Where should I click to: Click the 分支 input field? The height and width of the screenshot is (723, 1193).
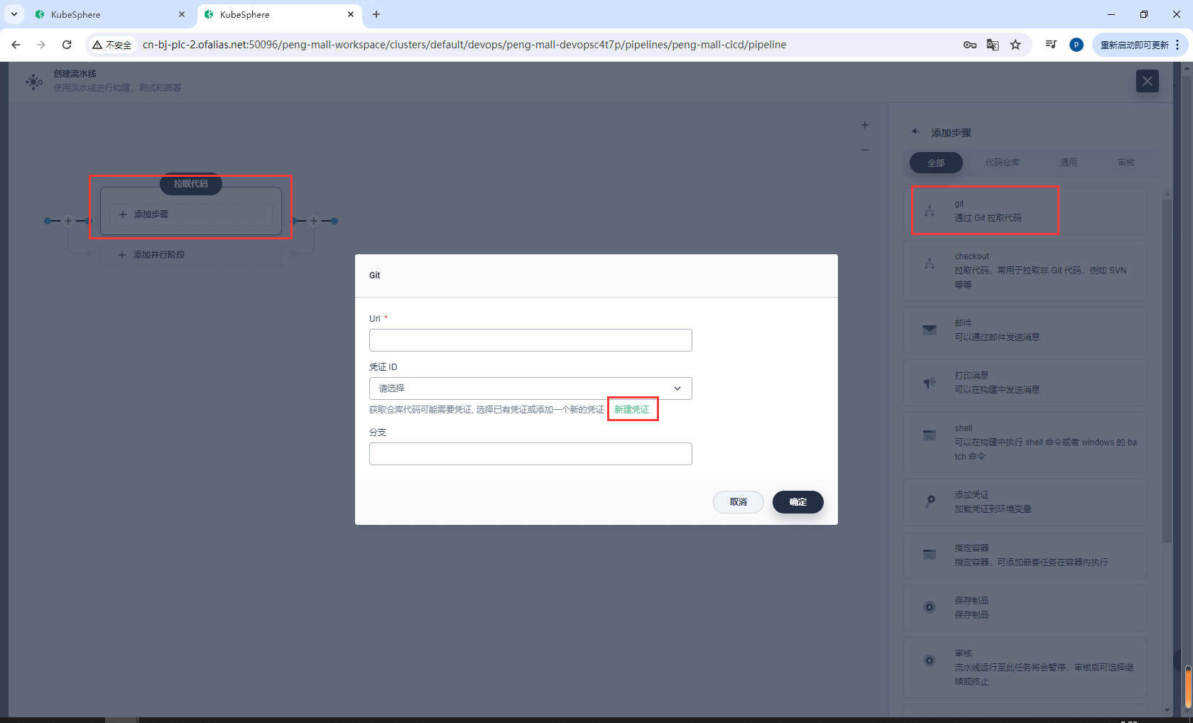(x=530, y=454)
